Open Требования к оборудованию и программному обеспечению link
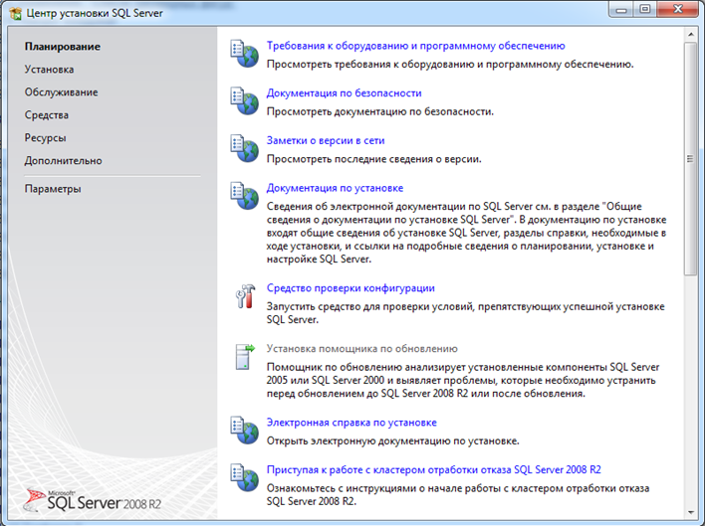Viewport: 705px width, 526px height. coord(416,46)
